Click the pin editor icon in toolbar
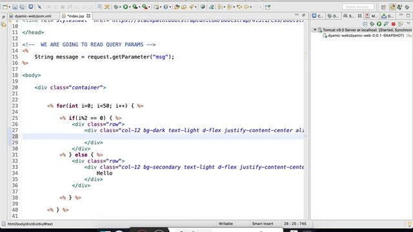This screenshot has height=232, width=413. click(268, 7)
